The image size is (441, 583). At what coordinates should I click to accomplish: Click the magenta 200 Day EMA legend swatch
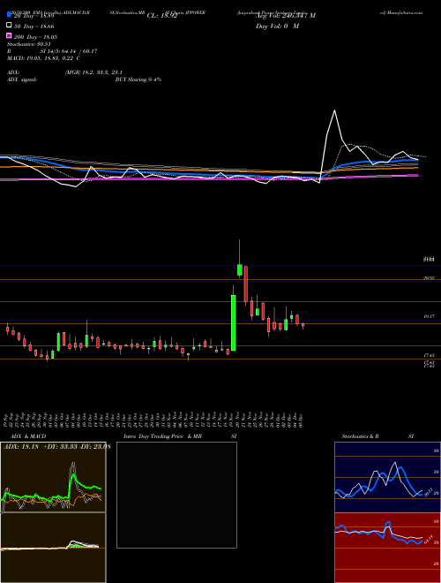click(x=9, y=36)
